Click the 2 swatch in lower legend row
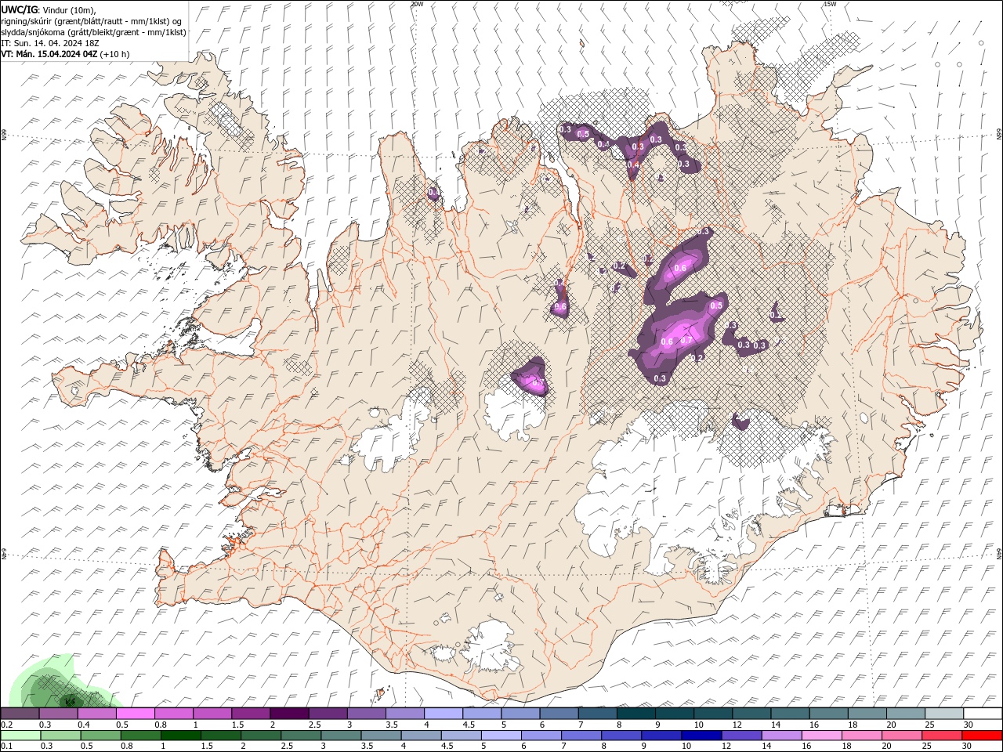Image resolution: width=1003 pixels, height=752 pixels. coord(260,736)
